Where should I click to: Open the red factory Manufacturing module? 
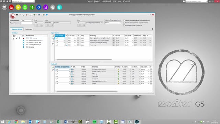pyautogui.click(x=11, y=7)
